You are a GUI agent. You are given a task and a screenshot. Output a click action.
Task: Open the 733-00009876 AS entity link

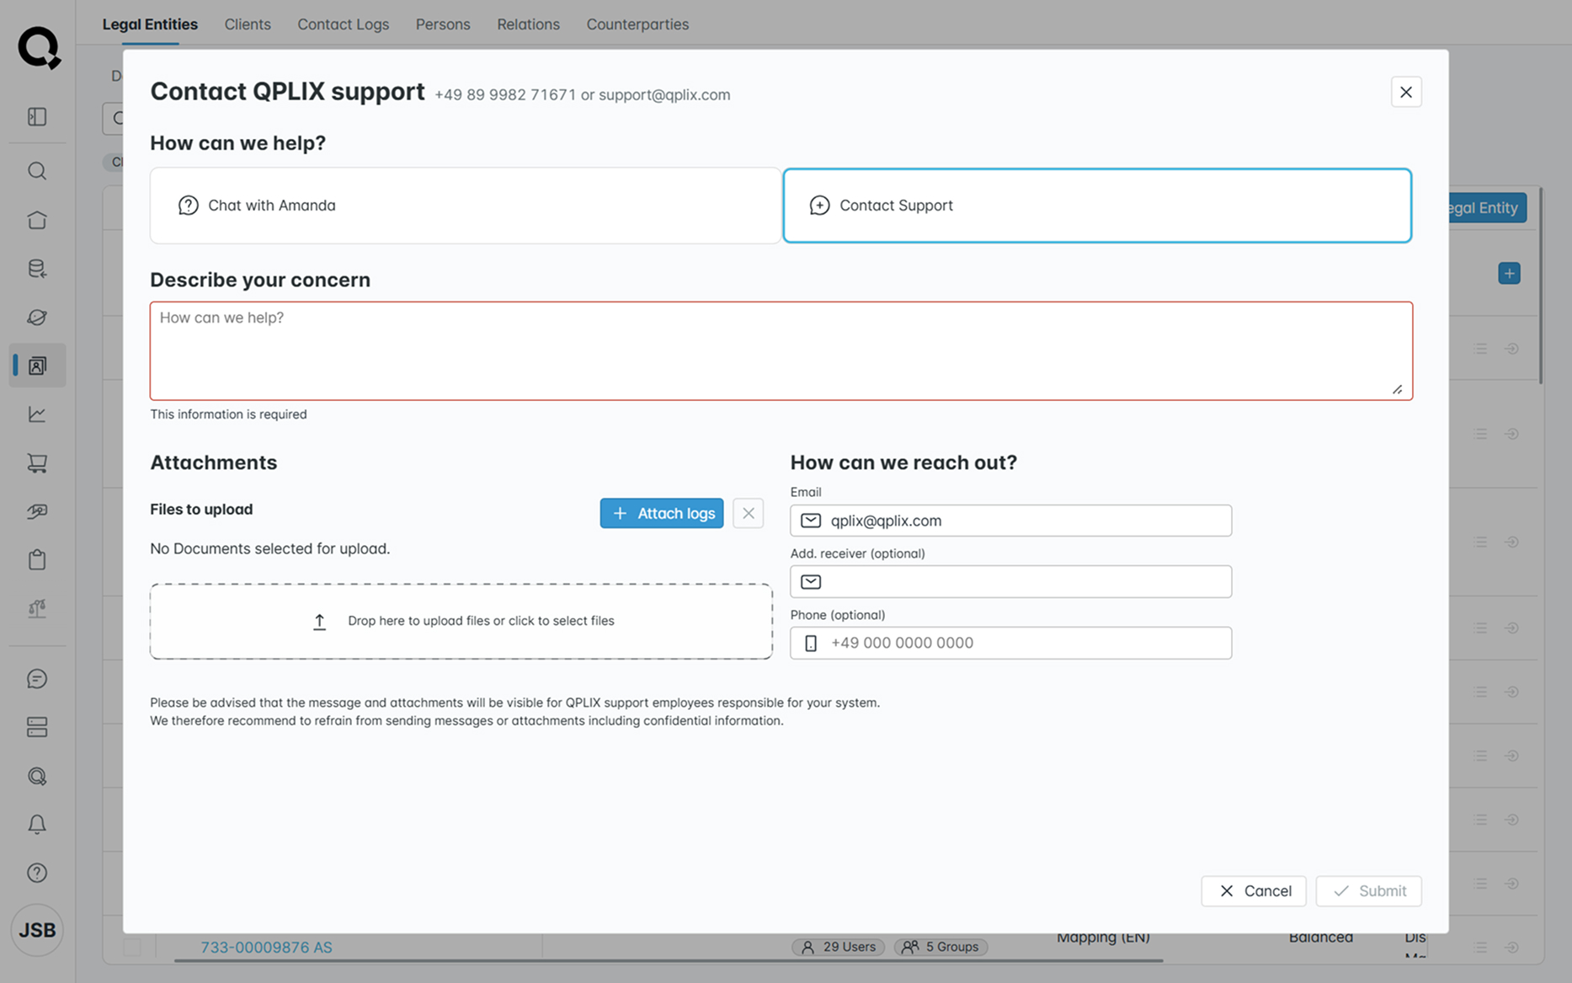pyautogui.click(x=266, y=947)
